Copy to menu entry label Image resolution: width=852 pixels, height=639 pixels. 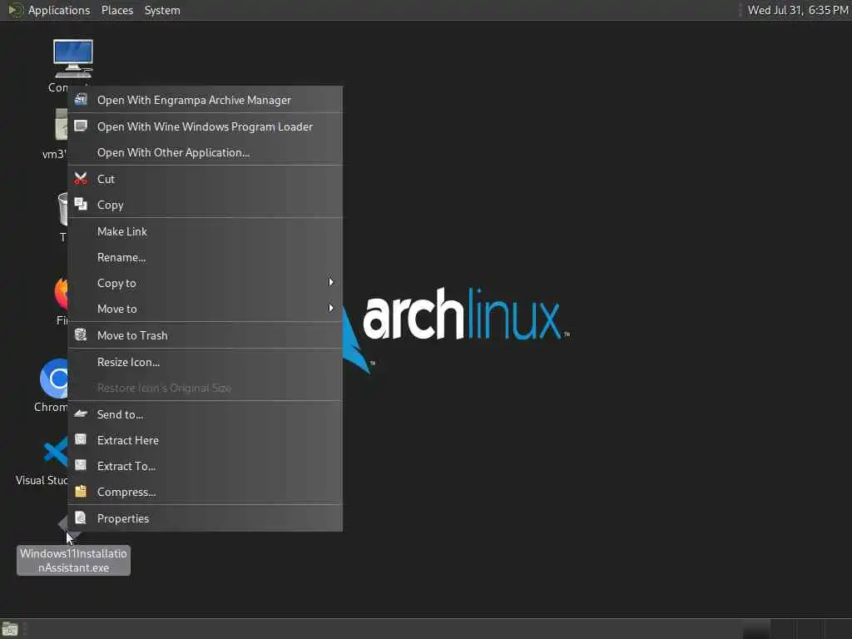click(116, 283)
